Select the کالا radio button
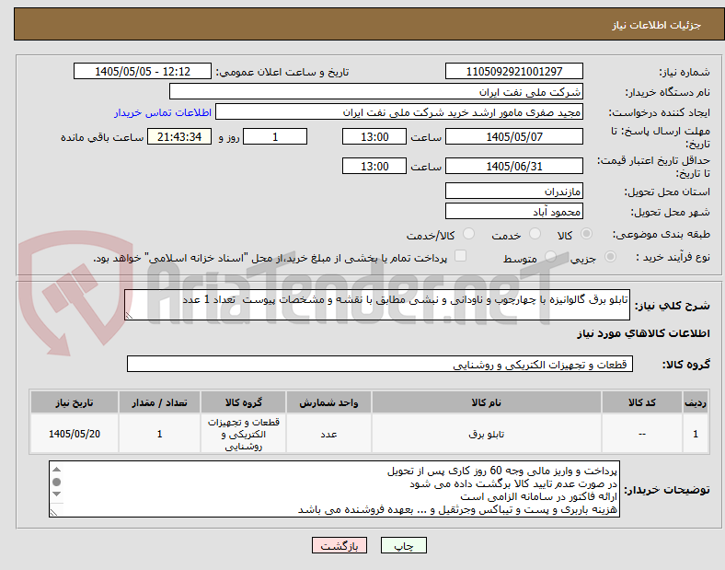The height and width of the screenshot is (570, 725). click(x=586, y=234)
